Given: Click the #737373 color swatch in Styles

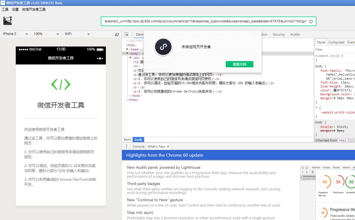Looking at the screenshot, I should (335, 90).
